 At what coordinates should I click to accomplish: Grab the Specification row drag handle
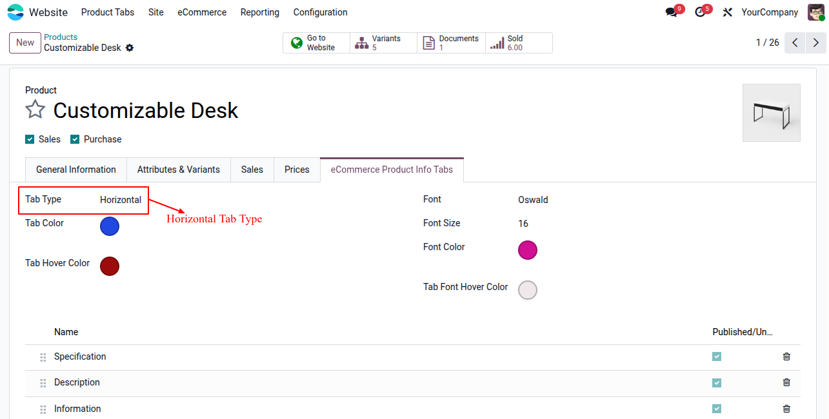(43, 357)
